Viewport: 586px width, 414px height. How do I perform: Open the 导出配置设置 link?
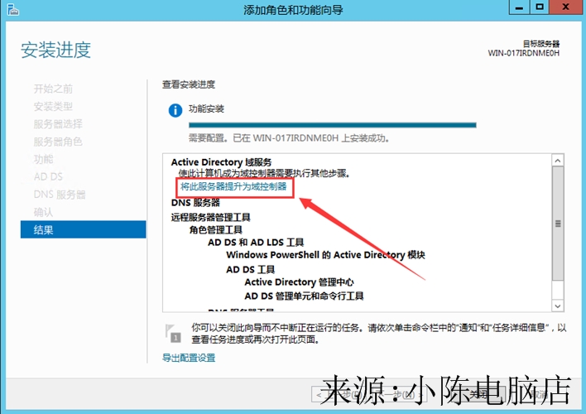click(189, 358)
